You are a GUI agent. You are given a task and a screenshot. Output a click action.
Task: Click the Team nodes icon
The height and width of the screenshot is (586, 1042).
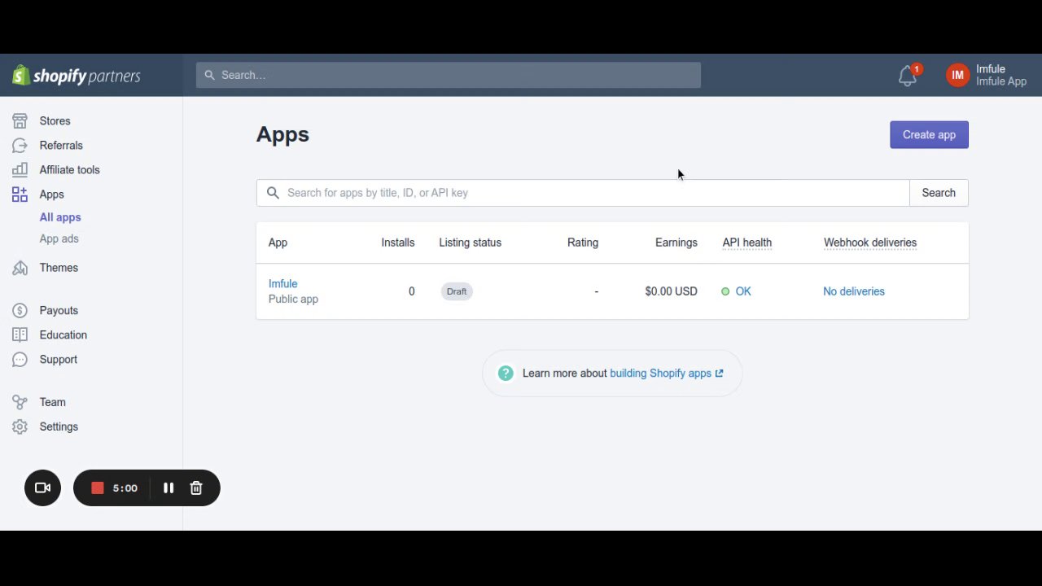[20, 402]
